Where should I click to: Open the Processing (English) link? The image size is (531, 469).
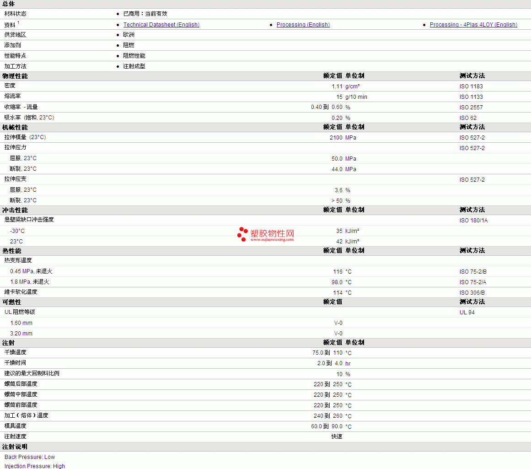click(303, 24)
